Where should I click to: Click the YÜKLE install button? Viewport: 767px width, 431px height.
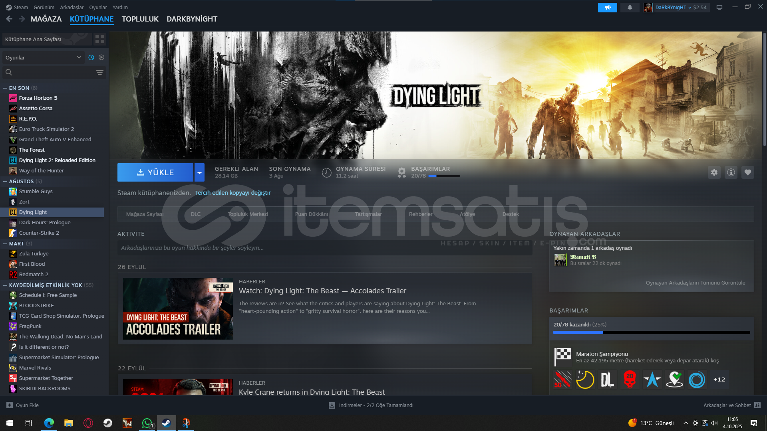click(x=155, y=172)
